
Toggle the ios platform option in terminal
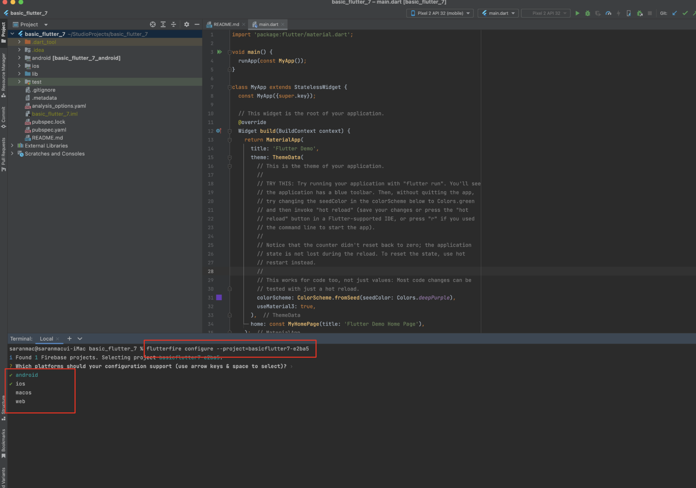click(x=20, y=384)
